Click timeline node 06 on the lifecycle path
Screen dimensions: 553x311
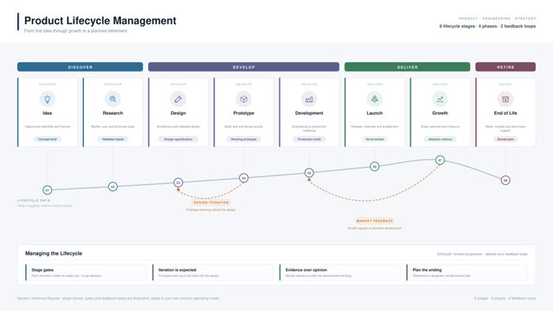click(x=375, y=167)
